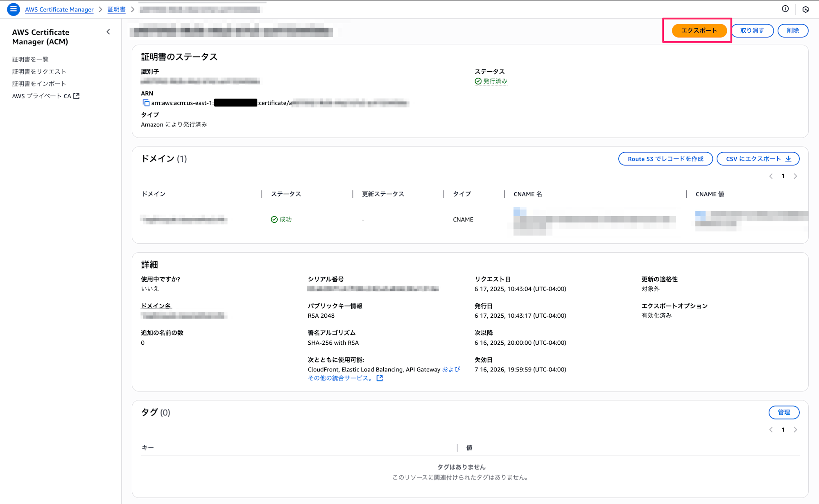Click page number 1 in タグ pagination
The width and height of the screenshot is (819, 504).
[783, 429]
